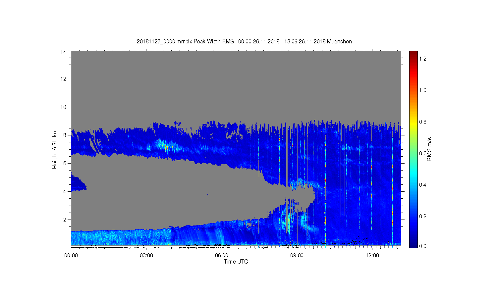The image size is (497, 298).
Task: Click the colorbar value 0.4
Action: pyautogui.click(x=422, y=185)
